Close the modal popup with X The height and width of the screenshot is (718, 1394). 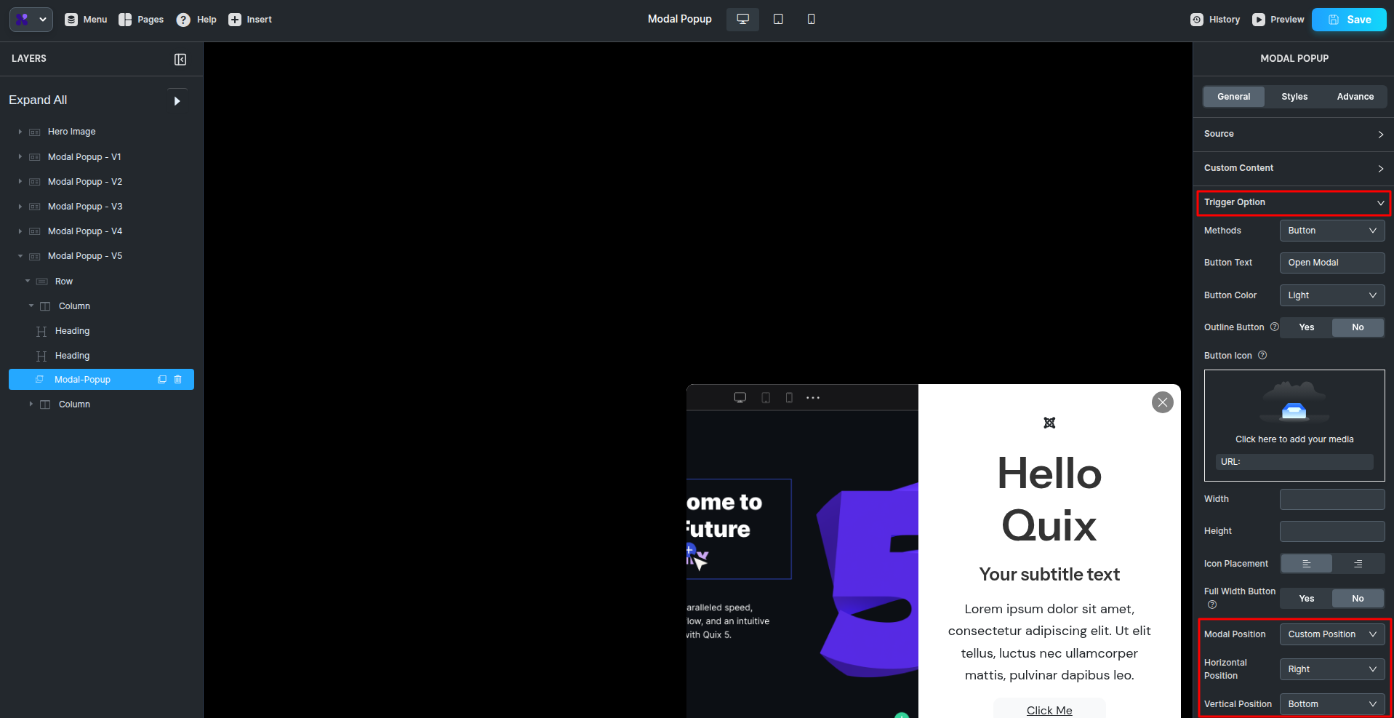click(x=1162, y=402)
